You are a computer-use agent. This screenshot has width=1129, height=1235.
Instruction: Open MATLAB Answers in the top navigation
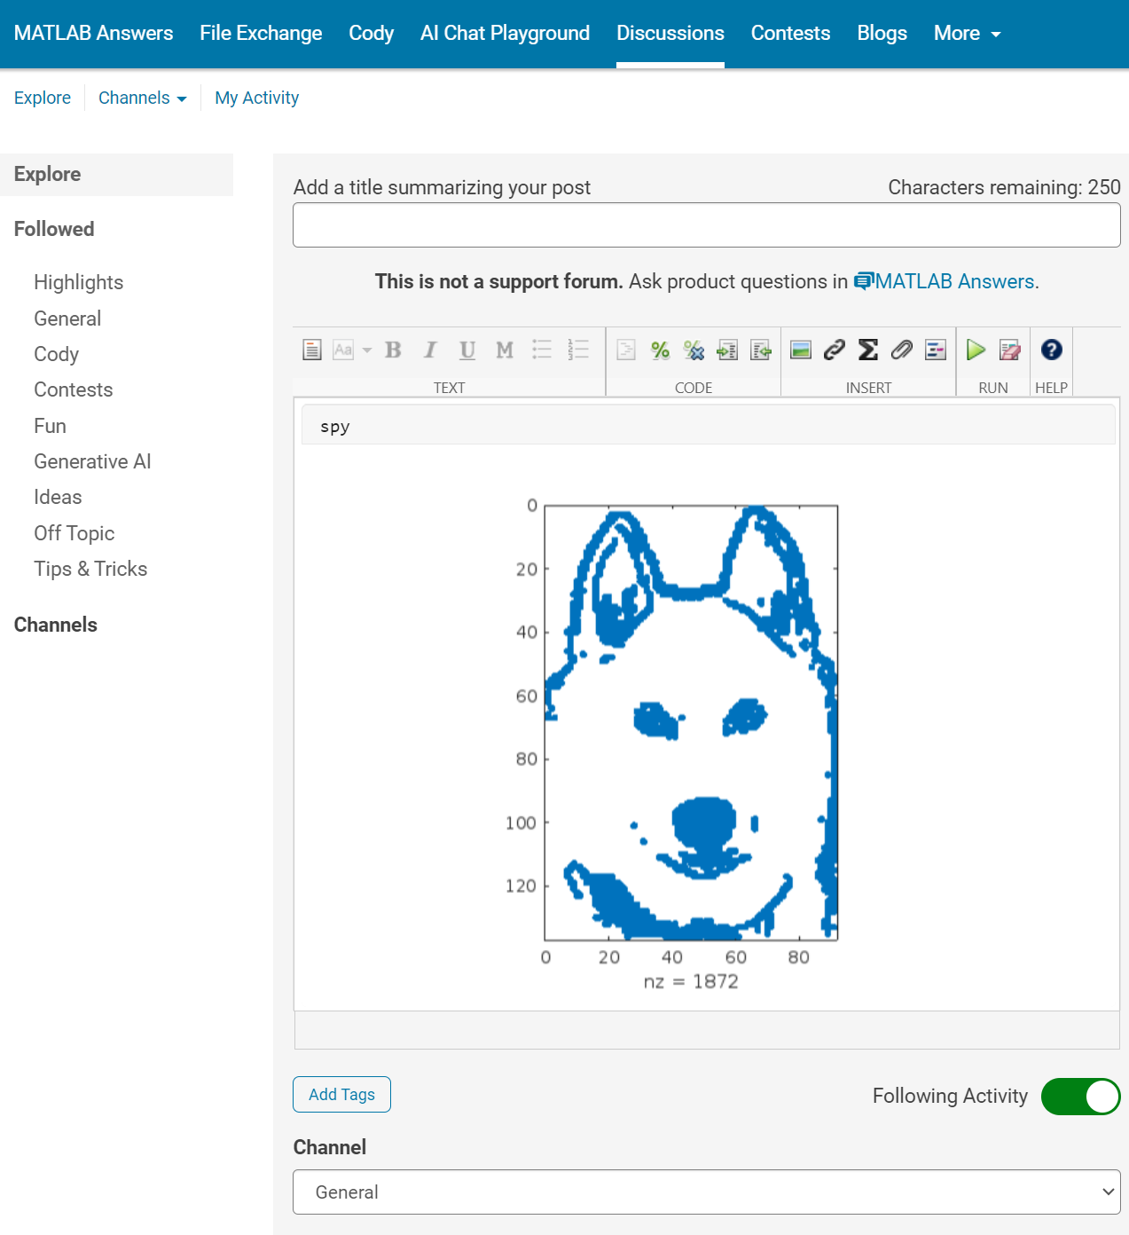[93, 33]
